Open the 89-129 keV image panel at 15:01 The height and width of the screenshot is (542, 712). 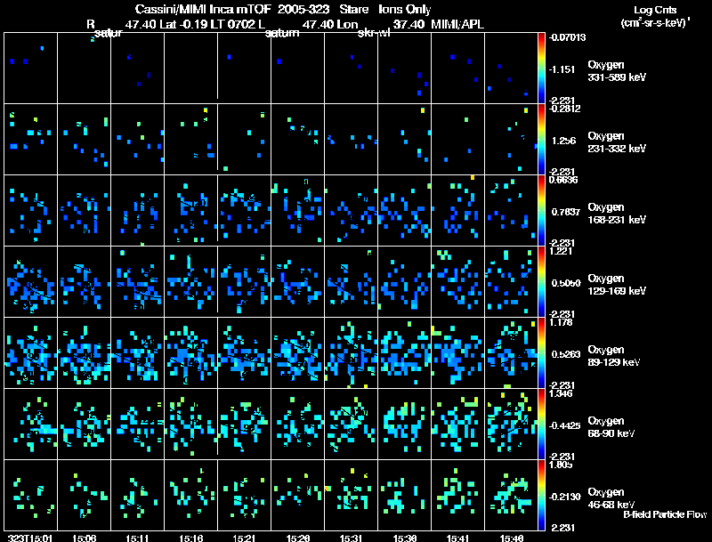click(x=30, y=353)
